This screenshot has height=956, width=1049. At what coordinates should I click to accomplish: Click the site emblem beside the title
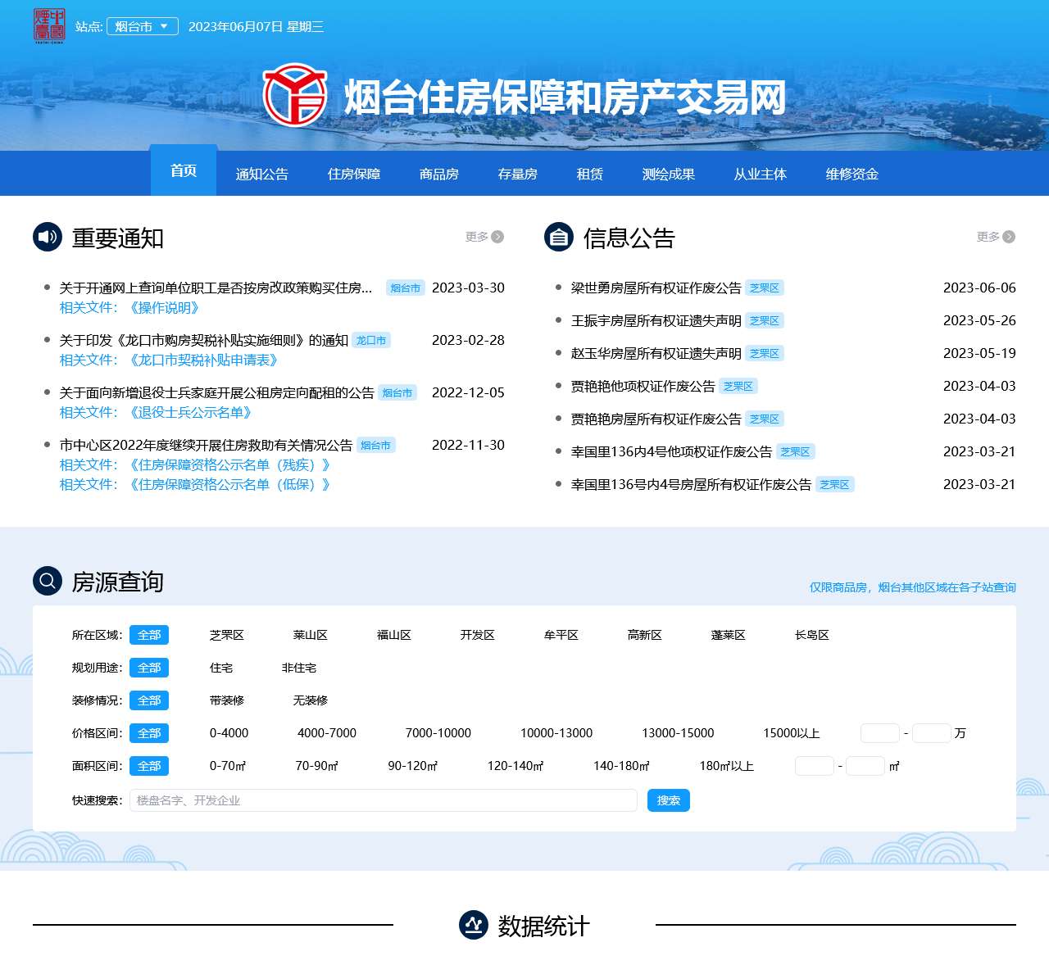[x=295, y=95]
